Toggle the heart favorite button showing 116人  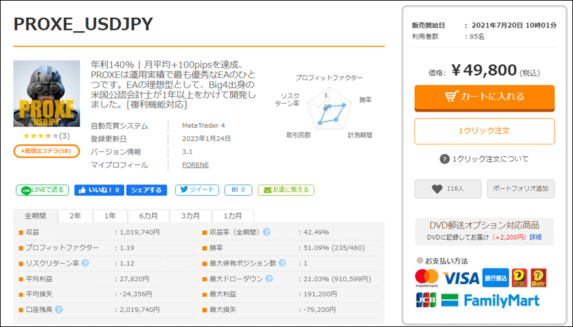tap(448, 189)
